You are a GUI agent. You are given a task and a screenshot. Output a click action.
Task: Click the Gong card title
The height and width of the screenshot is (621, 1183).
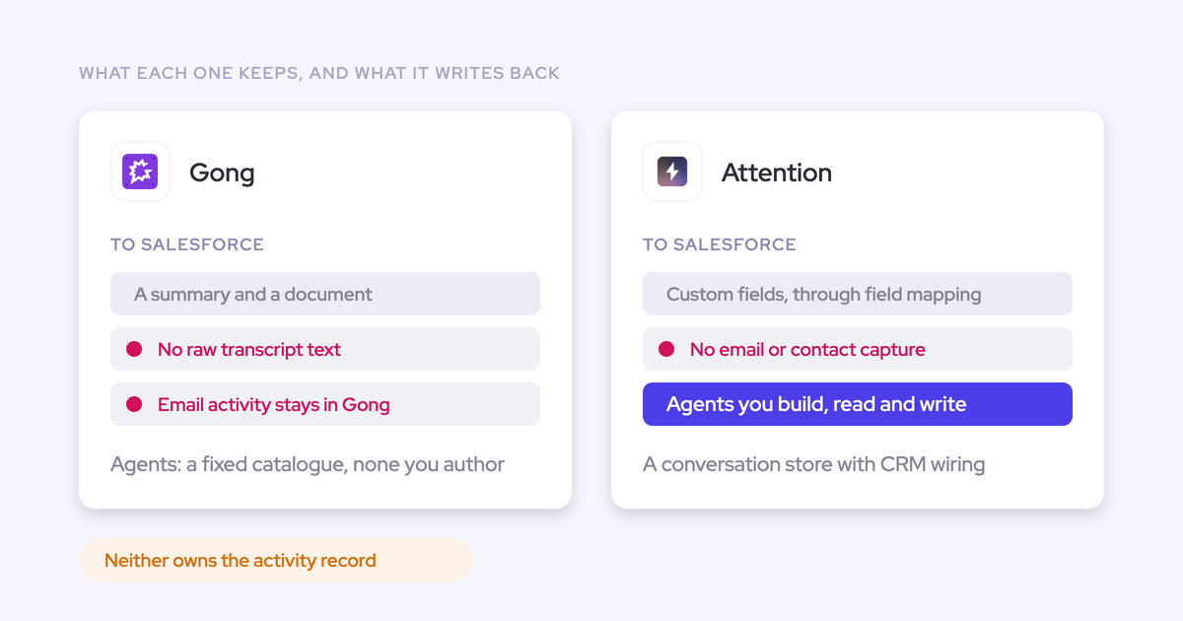click(222, 172)
